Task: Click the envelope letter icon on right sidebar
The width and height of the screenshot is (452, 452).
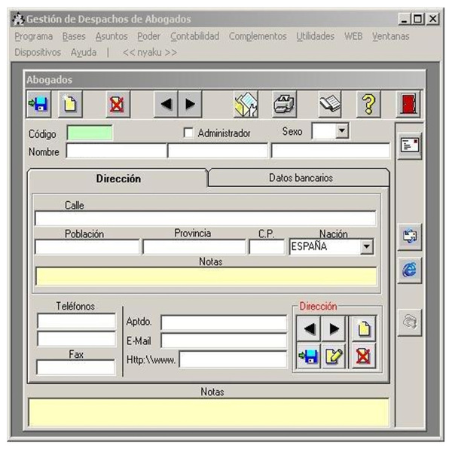Action: (410, 145)
